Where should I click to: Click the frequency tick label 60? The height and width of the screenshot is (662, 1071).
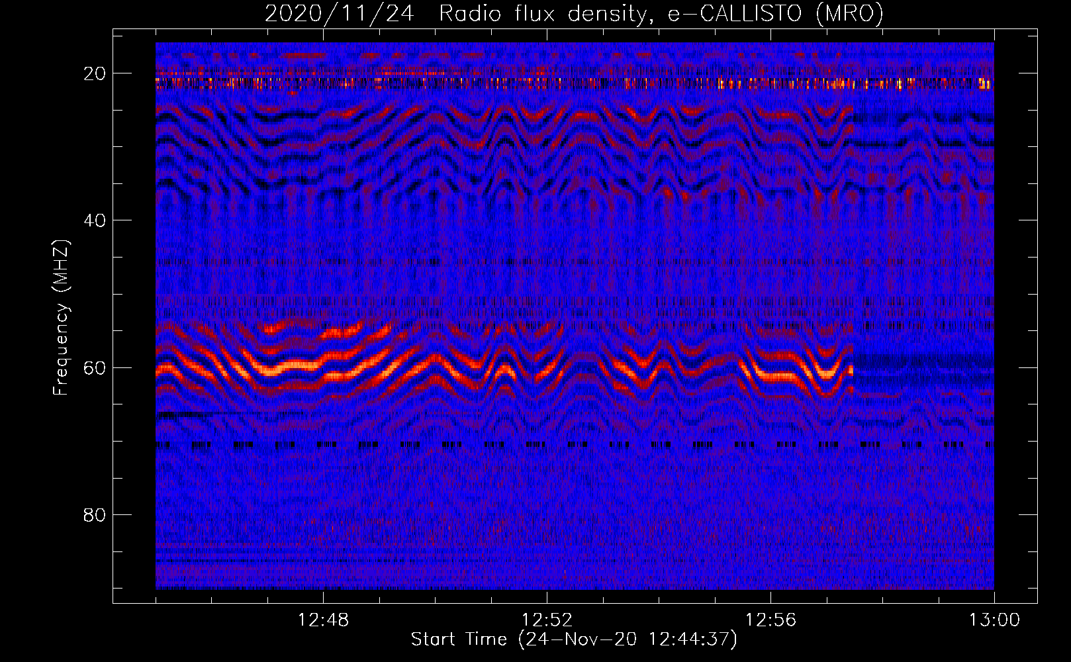click(95, 367)
